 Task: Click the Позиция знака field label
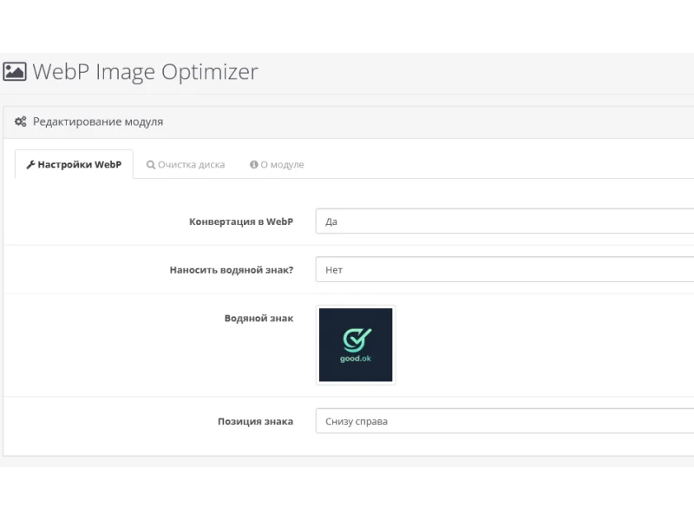coord(255,422)
